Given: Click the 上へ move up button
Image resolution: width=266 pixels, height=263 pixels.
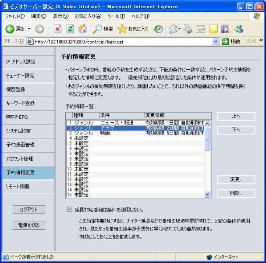Looking at the screenshot, I should [x=236, y=117].
